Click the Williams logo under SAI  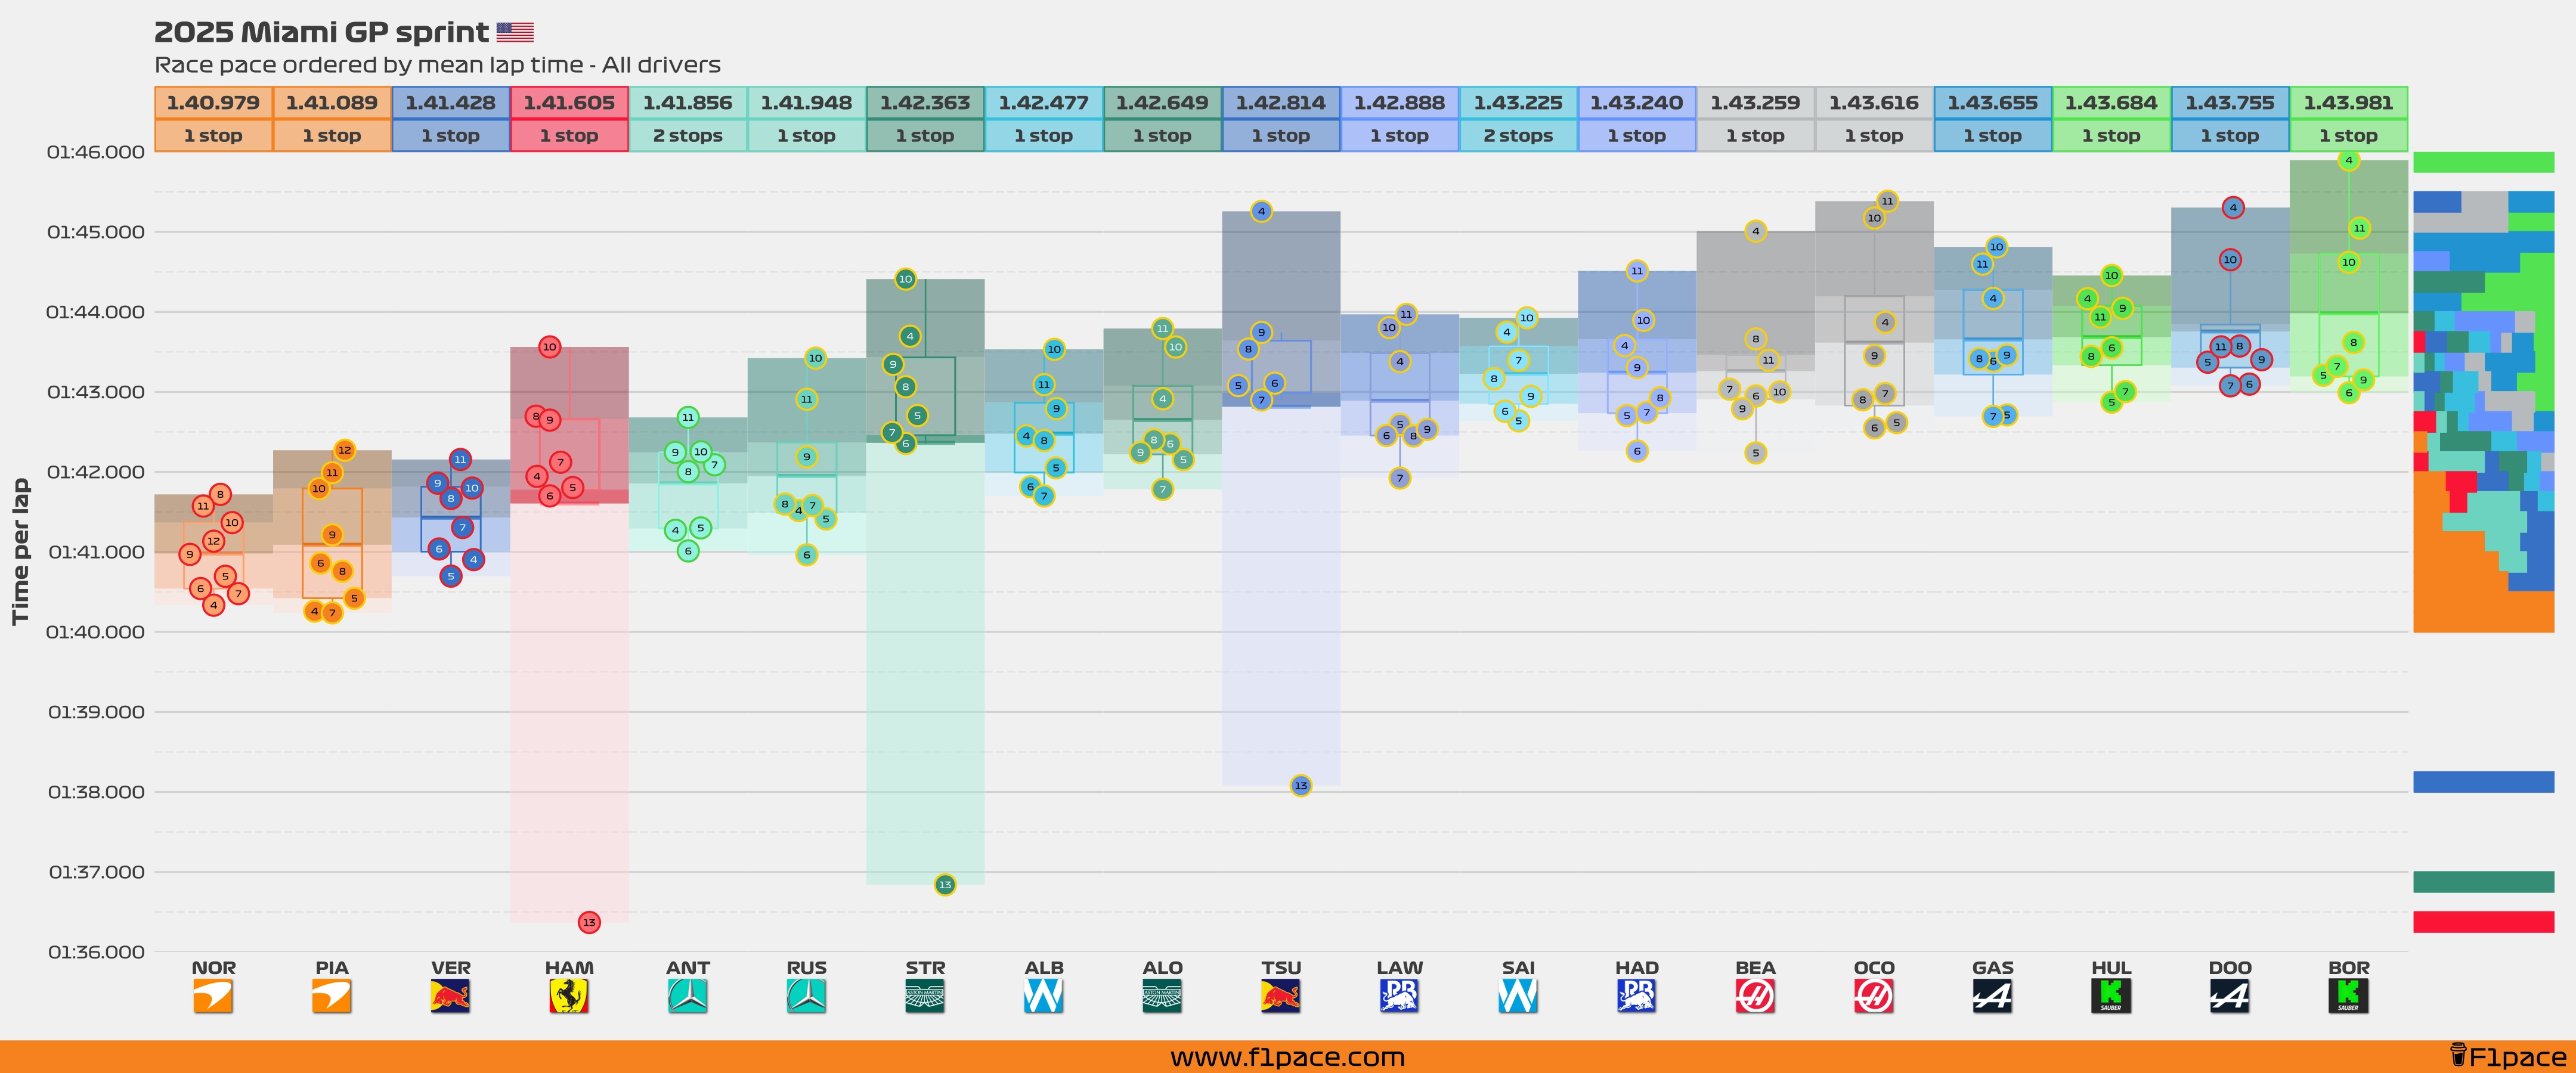[1518, 996]
